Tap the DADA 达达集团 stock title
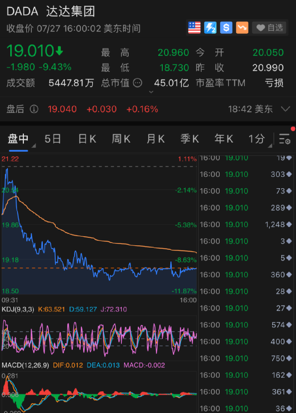The width and height of the screenshot is (296, 413). (x=51, y=11)
